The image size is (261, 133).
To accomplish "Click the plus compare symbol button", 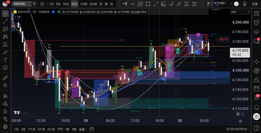I will coord(42,4).
